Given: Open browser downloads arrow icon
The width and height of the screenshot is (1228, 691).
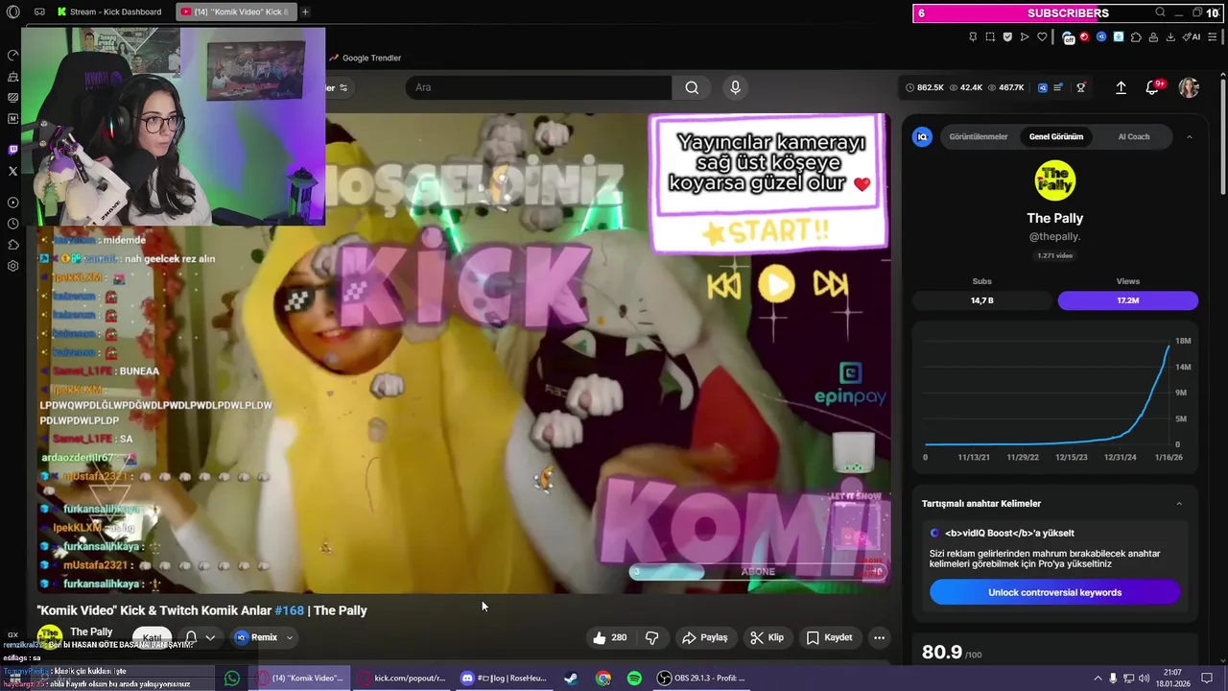Looking at the screenshot, I should [1170, 37].
